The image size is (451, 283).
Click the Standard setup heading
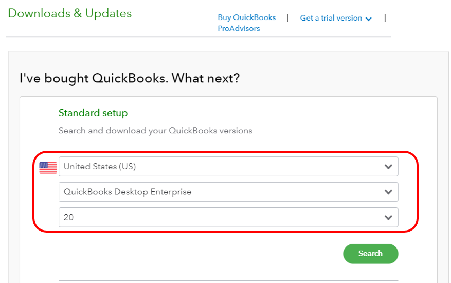93,113
